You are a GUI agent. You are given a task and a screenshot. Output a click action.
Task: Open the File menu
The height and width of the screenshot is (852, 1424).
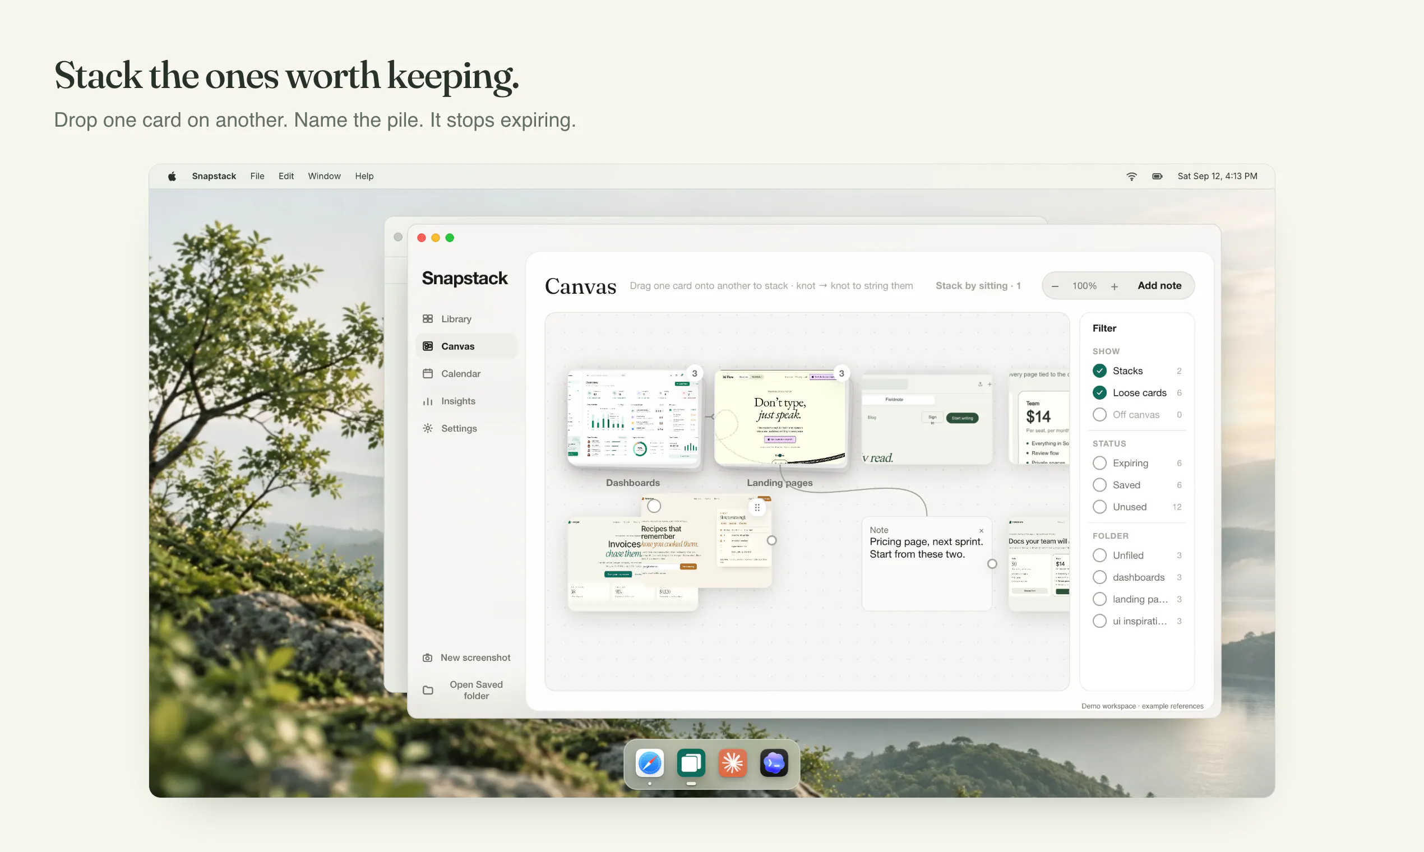pyautogui.click(x=257, y=176)
